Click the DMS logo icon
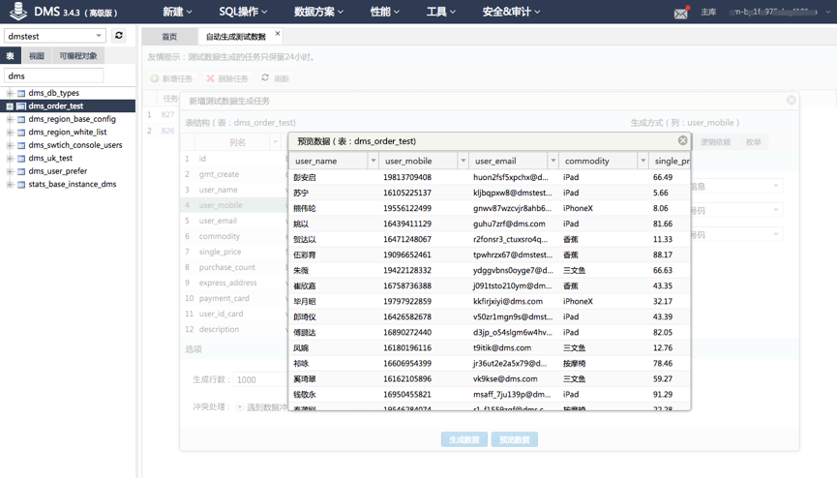837x478 pixels. pyautogui.click(x=18, y=12)
